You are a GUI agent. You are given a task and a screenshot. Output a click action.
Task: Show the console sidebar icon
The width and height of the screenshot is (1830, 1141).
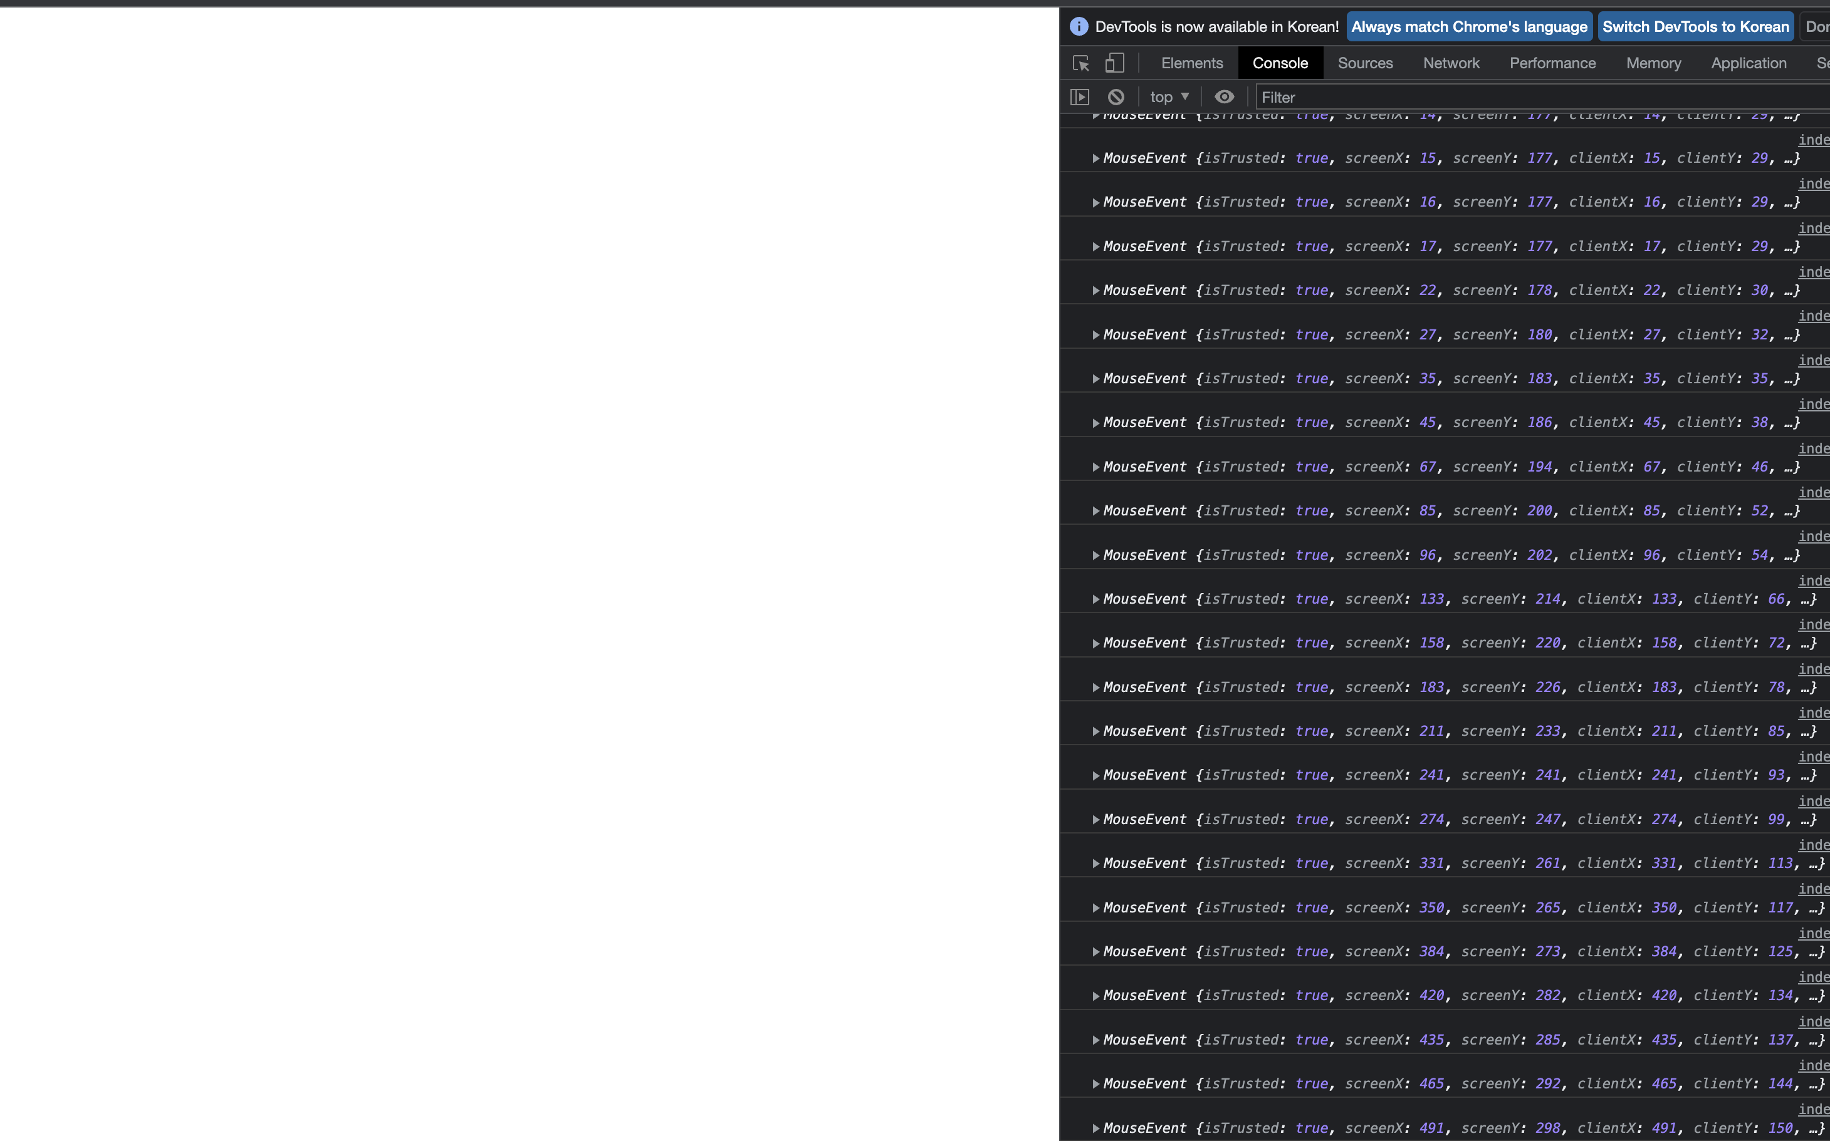tap(1080, 97)
